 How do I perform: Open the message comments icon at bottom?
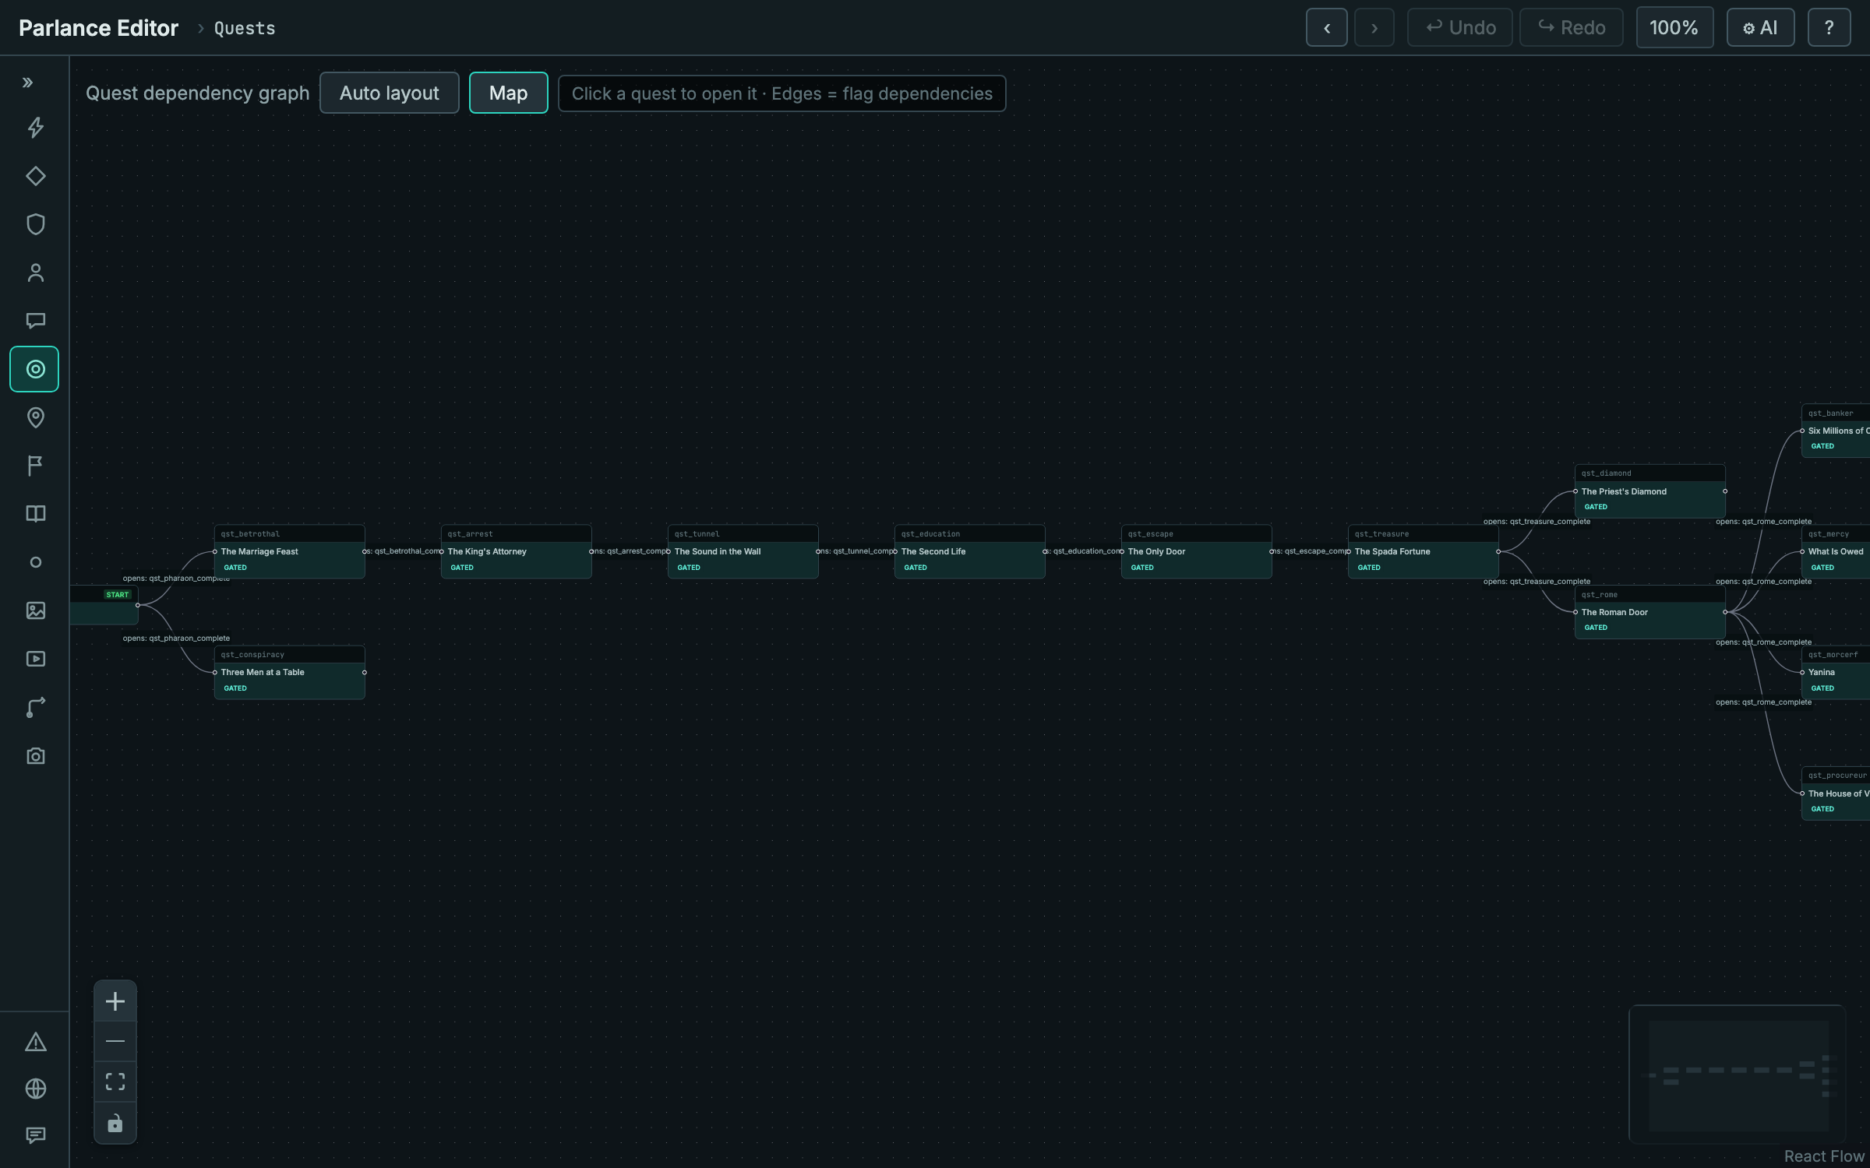point(35,1135)
